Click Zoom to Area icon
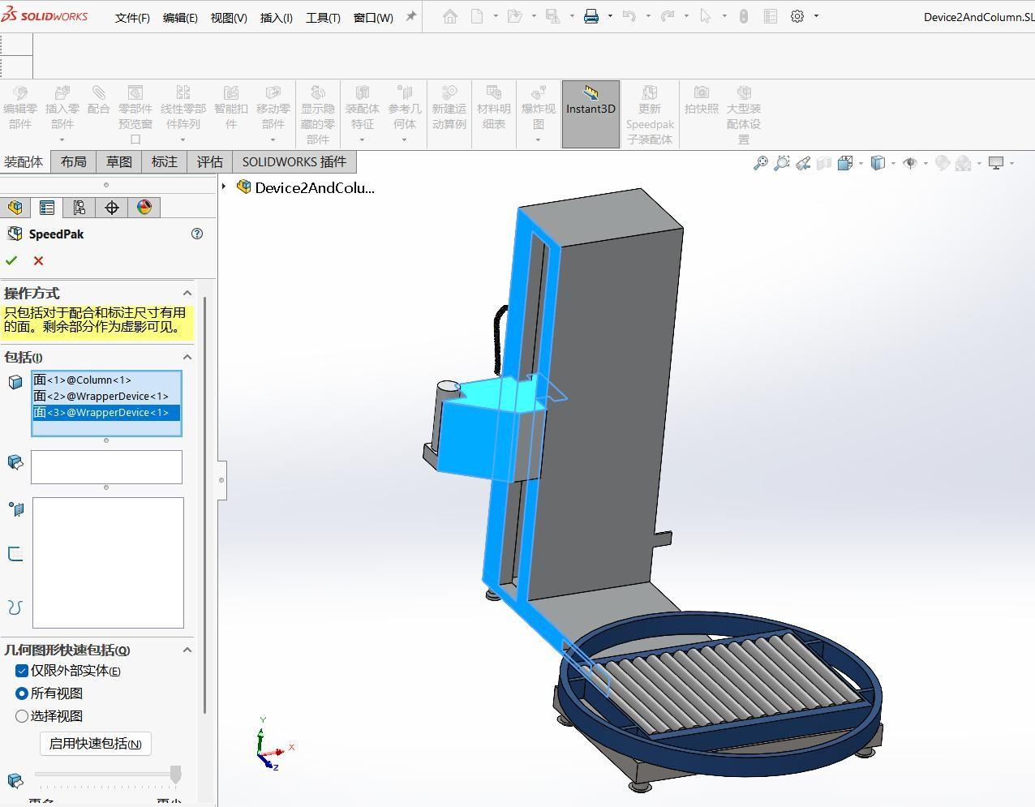The height and width of the screenshot is (807, 1035). click(x=782, y=163)
